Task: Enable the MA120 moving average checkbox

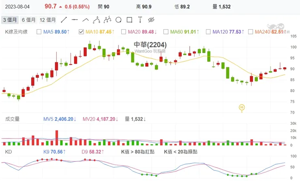Action: pos(208,32)
